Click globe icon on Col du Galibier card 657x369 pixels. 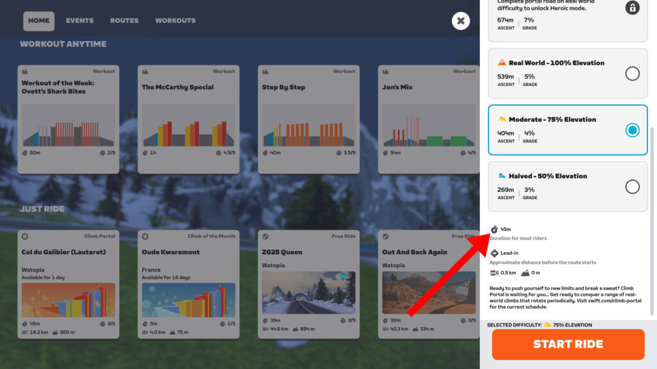(x=25, y=237)
